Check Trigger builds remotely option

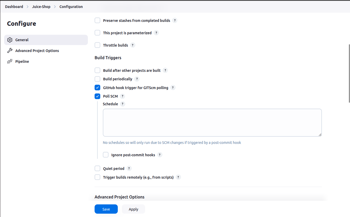pyautogui.click(x=97, y=177)
